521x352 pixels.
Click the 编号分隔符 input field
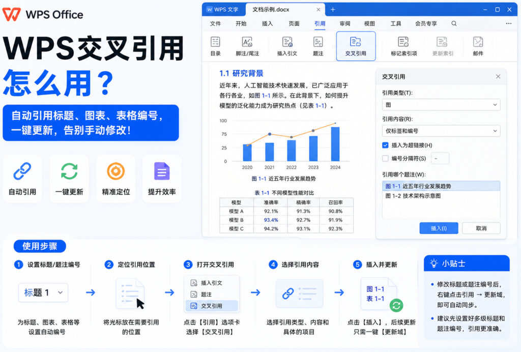pos(440,158)
